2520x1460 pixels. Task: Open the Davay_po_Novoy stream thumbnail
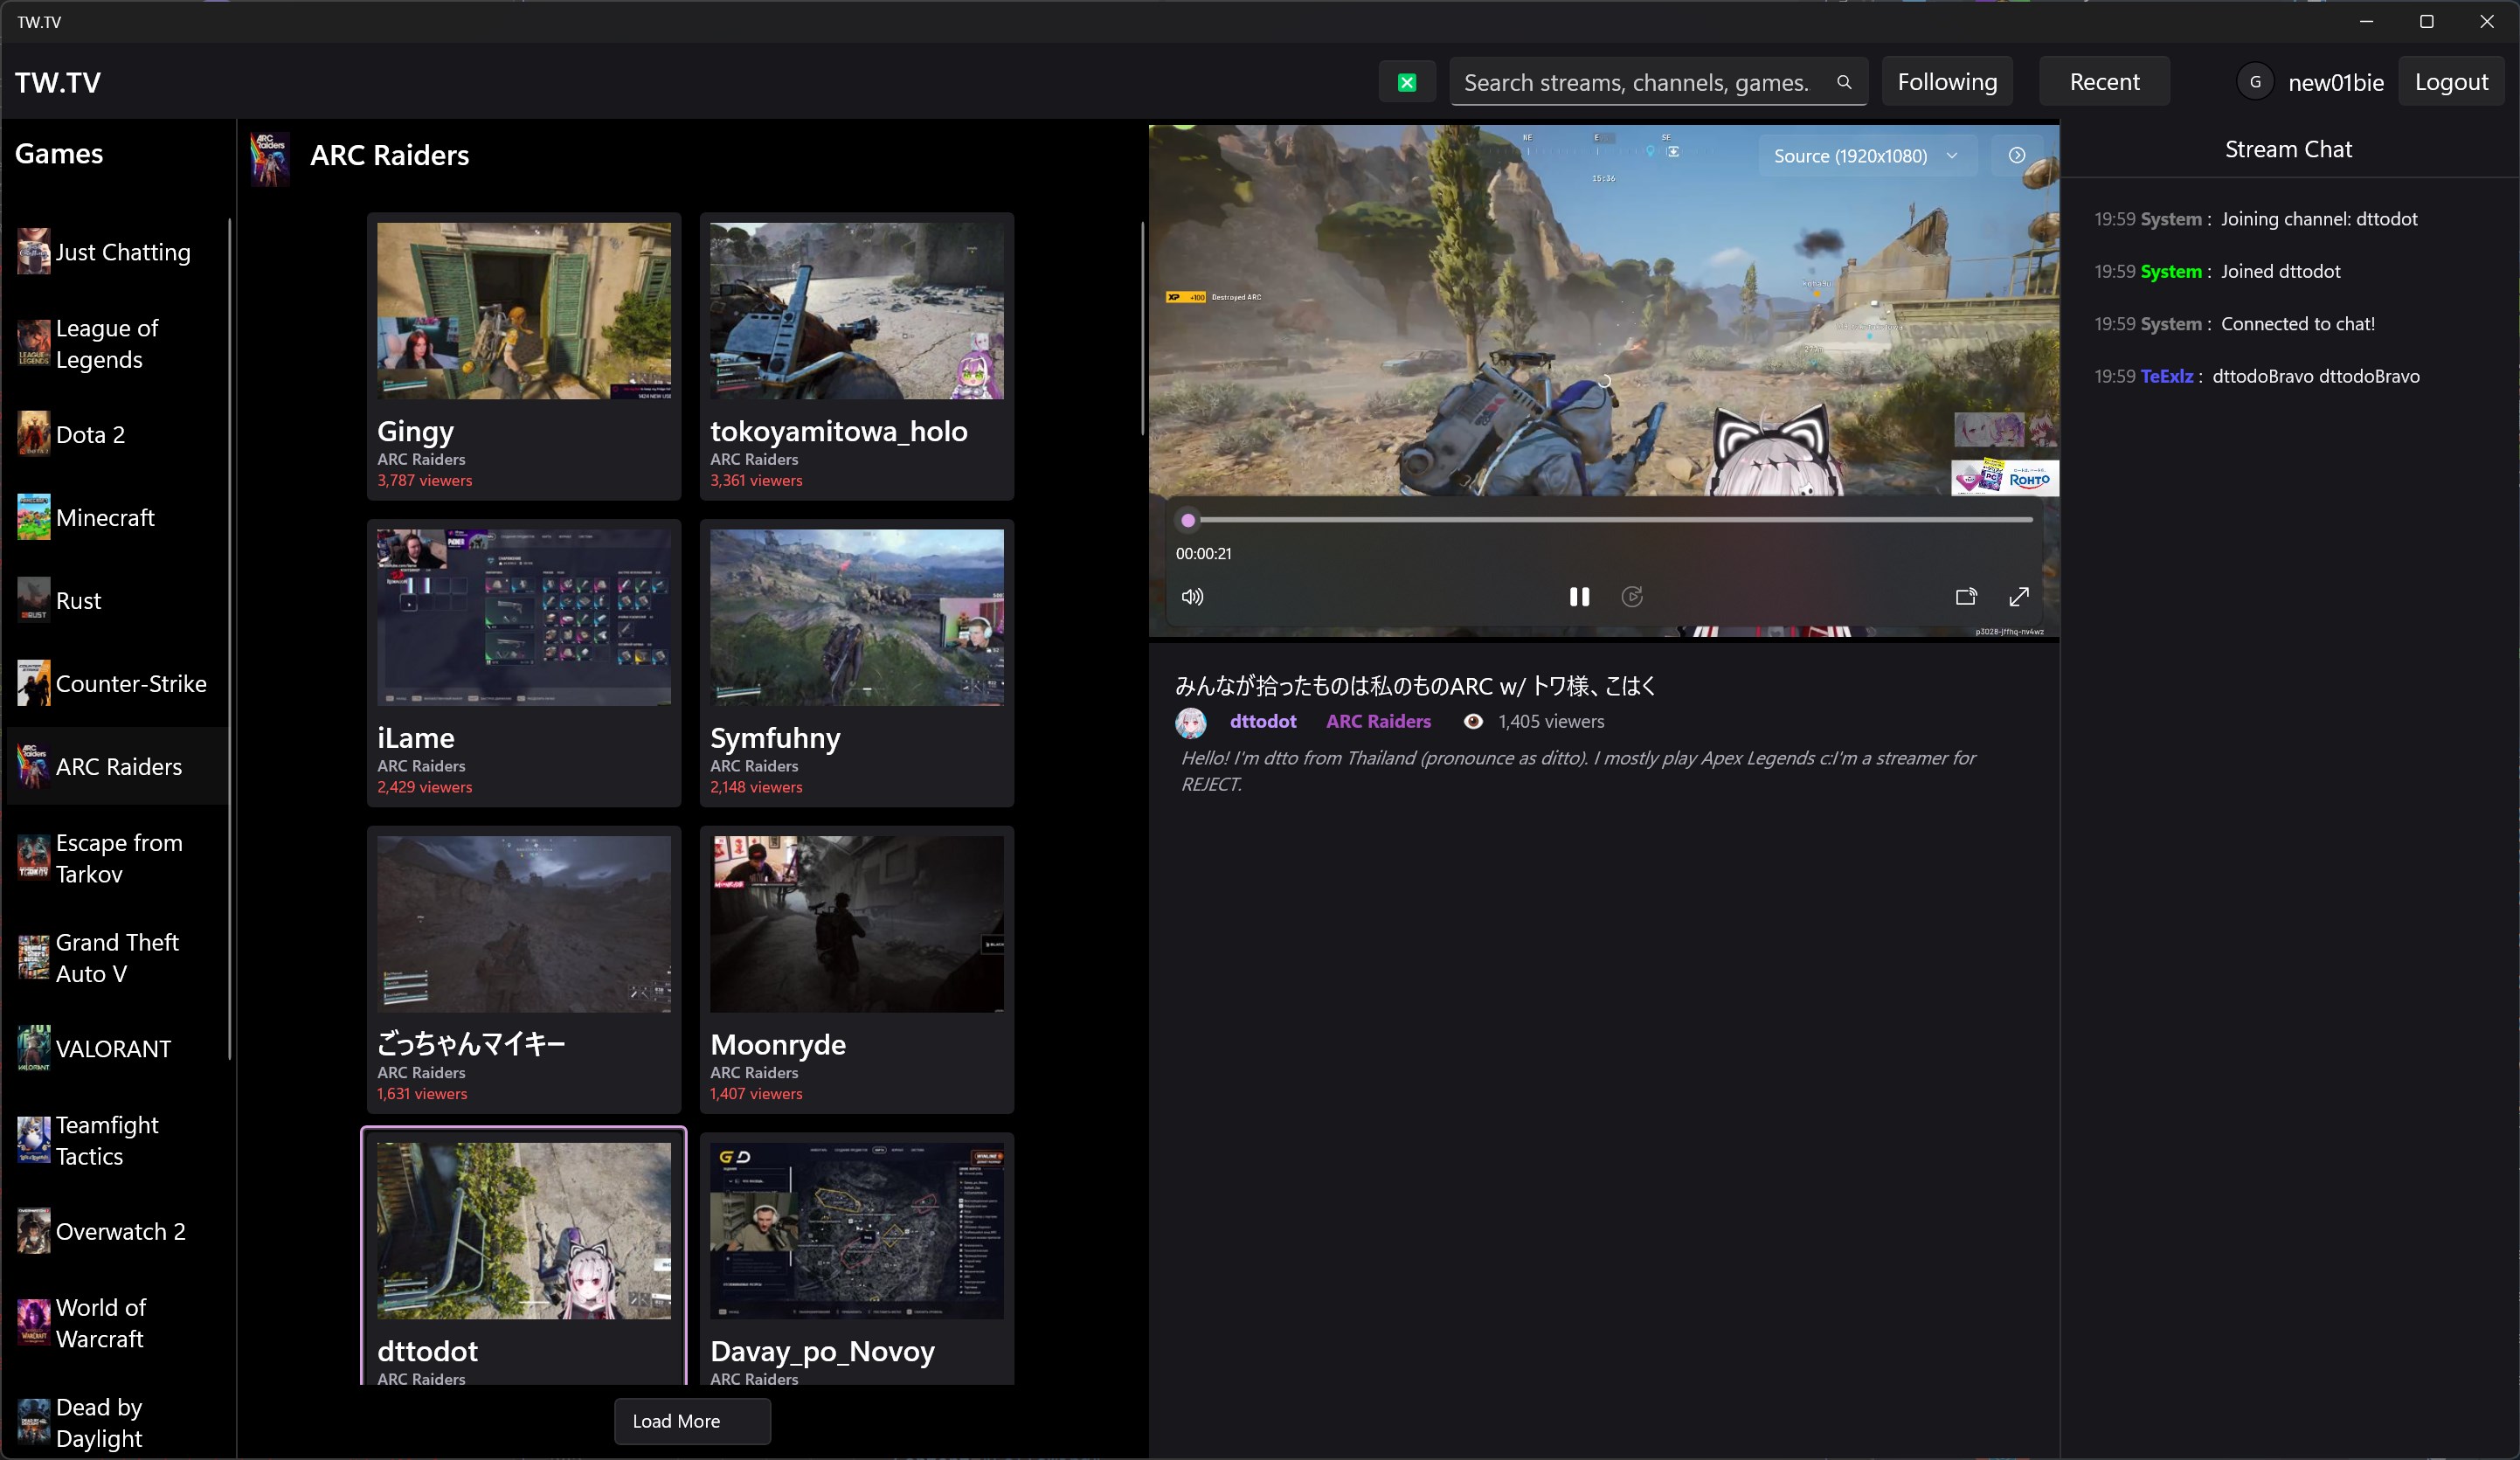tap(857, 1231)
